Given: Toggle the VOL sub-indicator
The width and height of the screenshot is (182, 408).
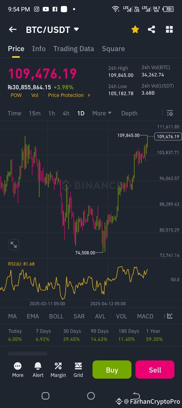Looking at the screenshot, I should [122, 316].
